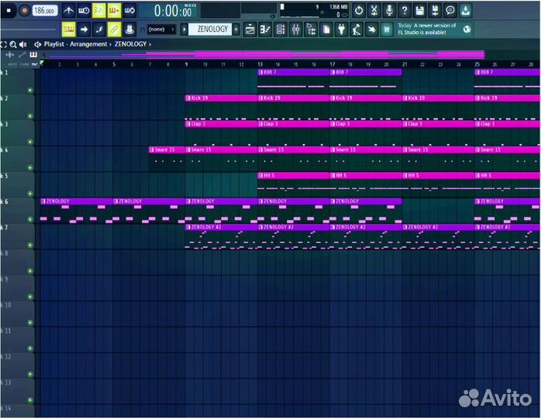Click the tempo tapper icon

click(357, 29)
